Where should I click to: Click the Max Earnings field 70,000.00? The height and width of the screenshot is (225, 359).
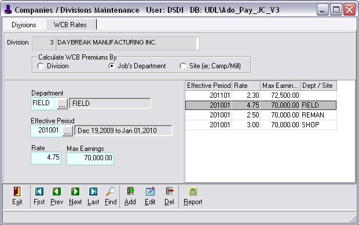pos(90,158)
